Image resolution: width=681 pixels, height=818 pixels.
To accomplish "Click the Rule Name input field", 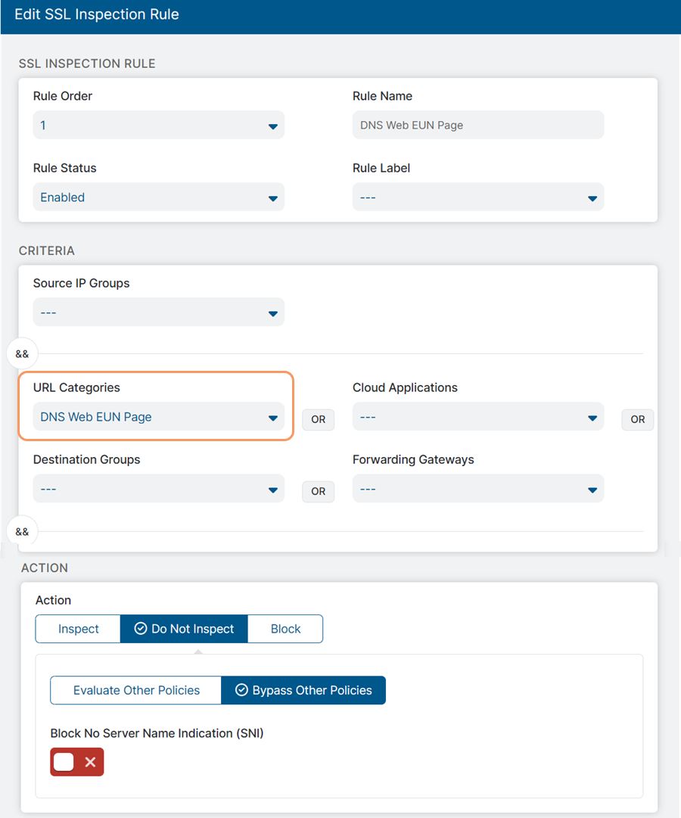I will pyautogui.click(x=477, y=126).
